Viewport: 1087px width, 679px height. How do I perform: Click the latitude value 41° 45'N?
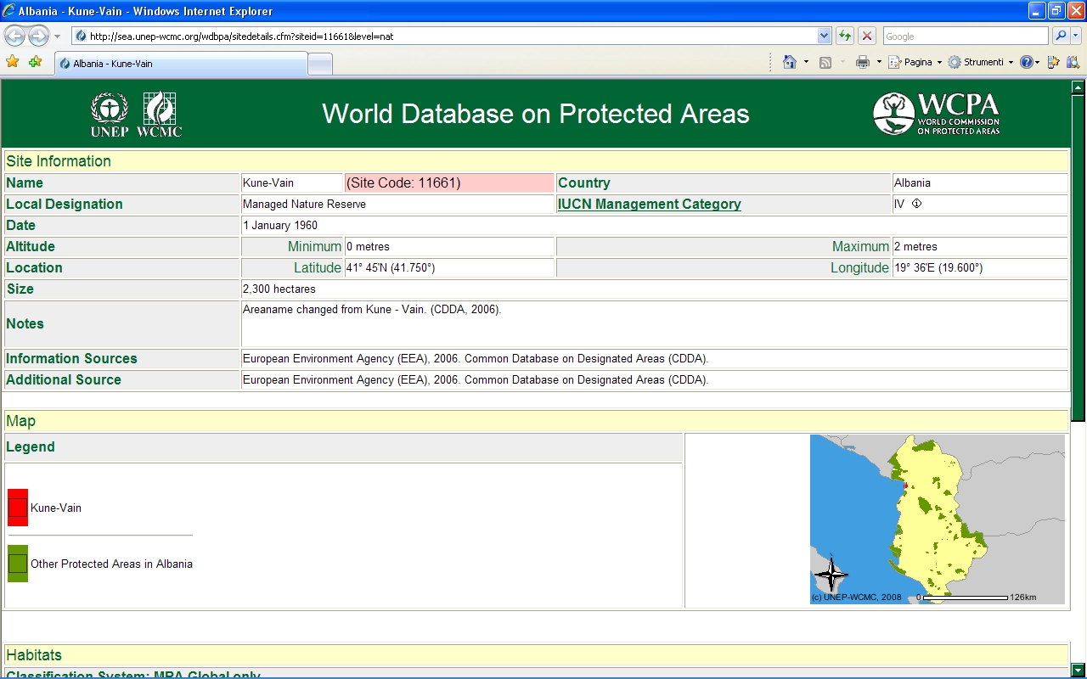tap(391, 268)
